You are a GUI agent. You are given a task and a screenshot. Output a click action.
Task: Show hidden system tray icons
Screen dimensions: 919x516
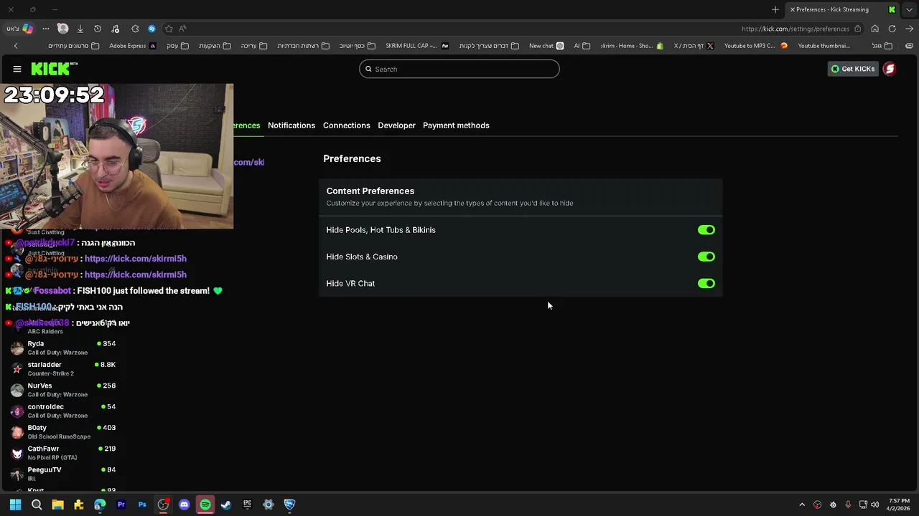coord(802,505)
